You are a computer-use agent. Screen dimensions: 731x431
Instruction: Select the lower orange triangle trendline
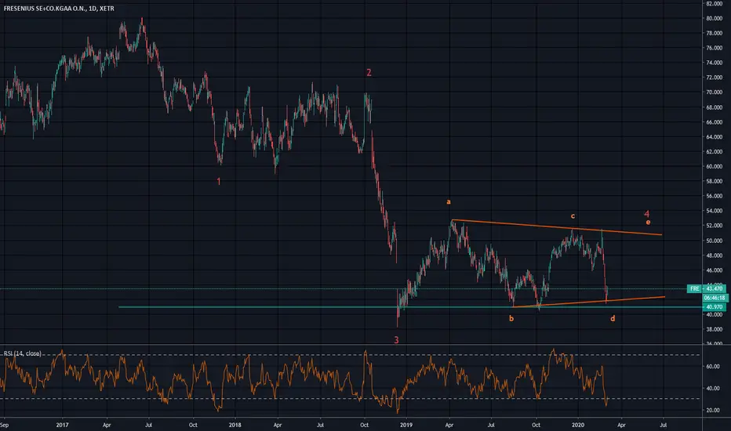pos(589,302)
